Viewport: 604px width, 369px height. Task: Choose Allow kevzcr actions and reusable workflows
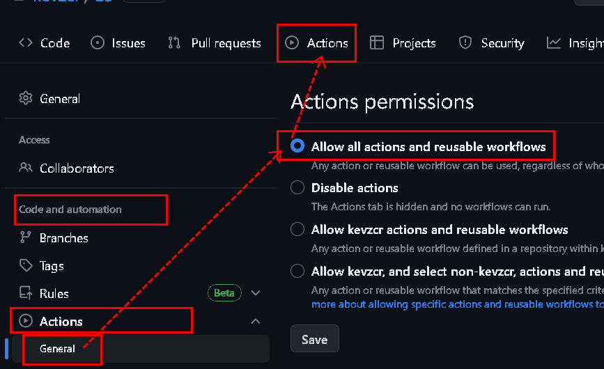point(297,229)
